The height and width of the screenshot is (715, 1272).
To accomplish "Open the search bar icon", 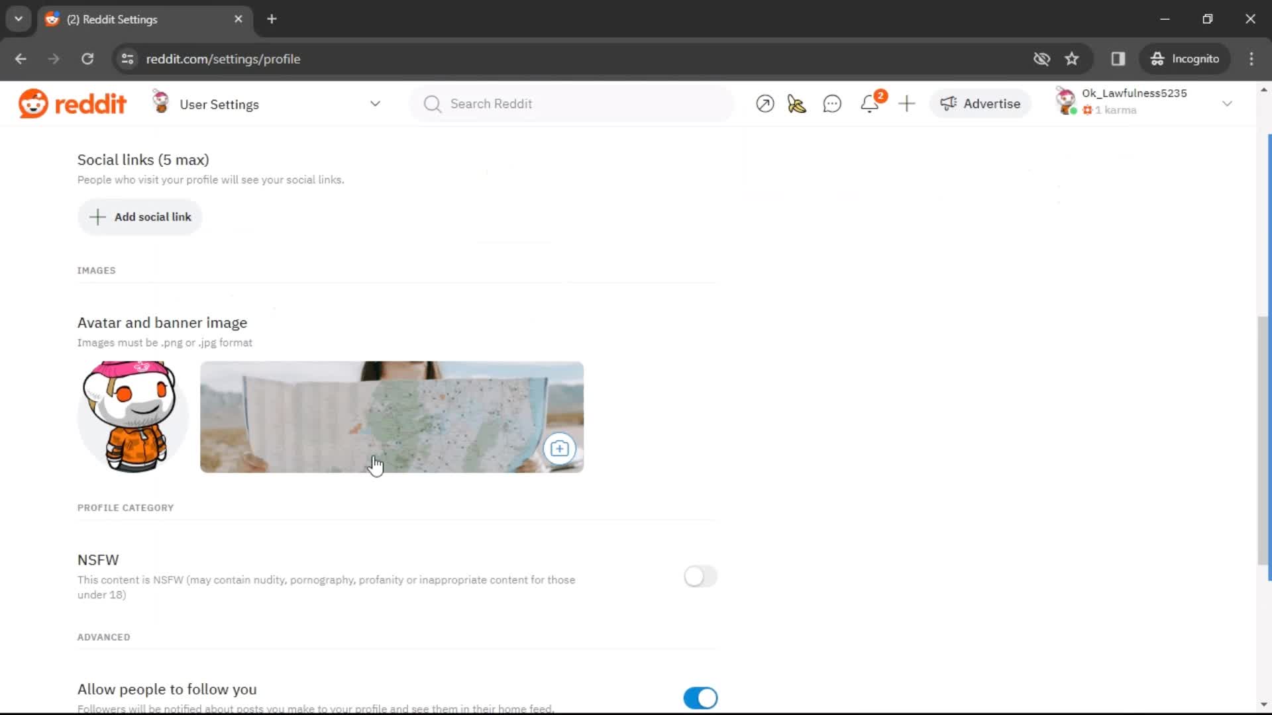I will point(433,103).
